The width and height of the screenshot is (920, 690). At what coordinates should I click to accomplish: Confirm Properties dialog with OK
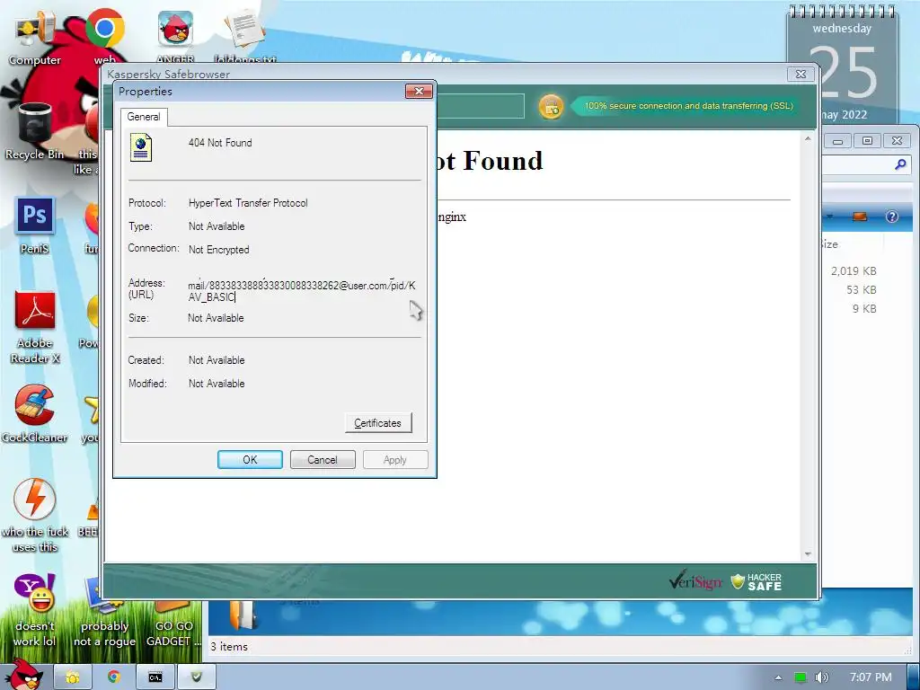coord(250,459)
